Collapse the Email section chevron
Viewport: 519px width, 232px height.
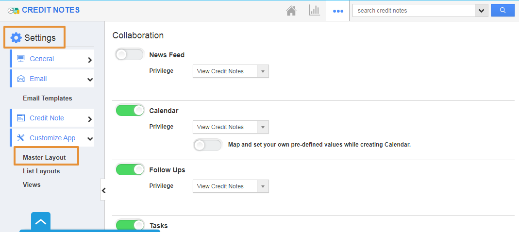(x=90, y=80)
